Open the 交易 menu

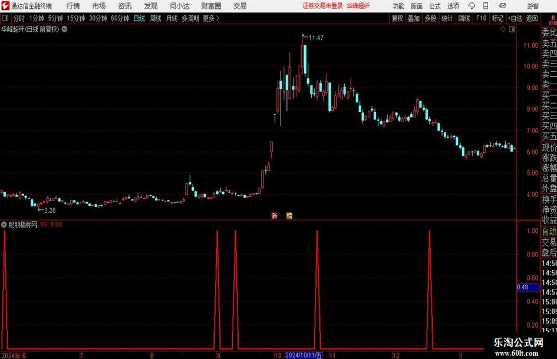point(240,6)
